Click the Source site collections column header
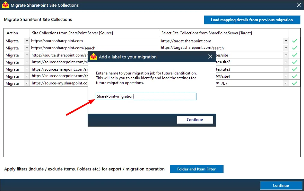Viewport: 304px width, 191px height. pos(94,33)
